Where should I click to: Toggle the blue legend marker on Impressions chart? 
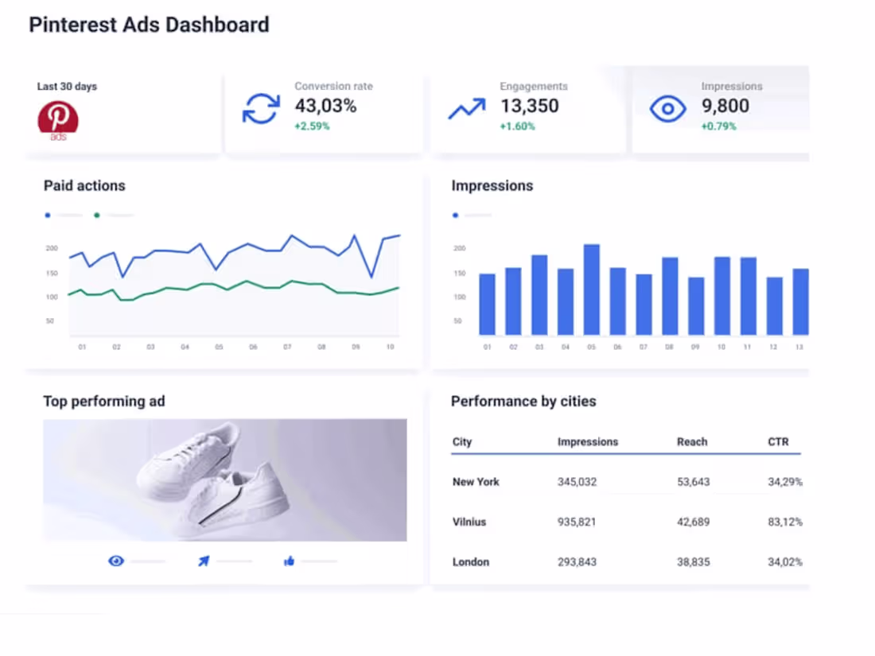455,215
